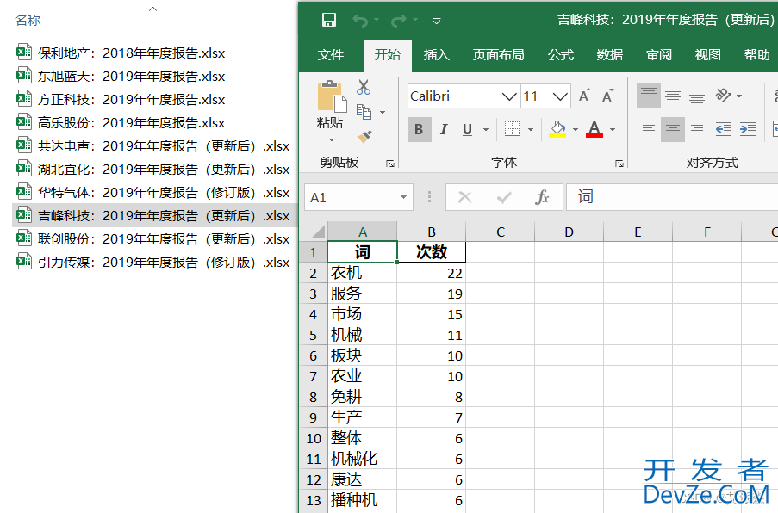
Task: Switch to the 开始 ribbon tab
Action: pyautogui.click(x=388, y=54)
